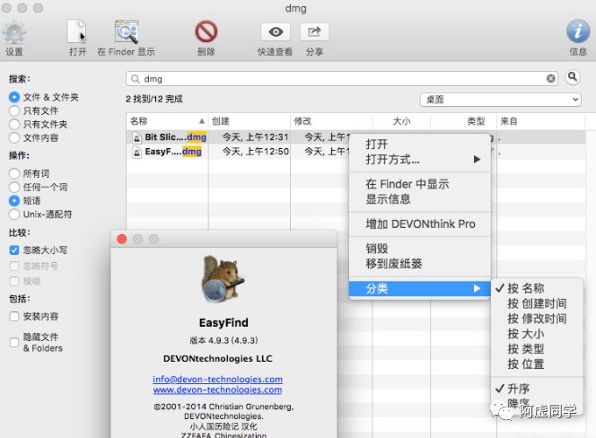This screenshot has width=596, height=438.
Task: Choose 显示信息 menu item
Action: pyautogui.click(x=388, y=199)
